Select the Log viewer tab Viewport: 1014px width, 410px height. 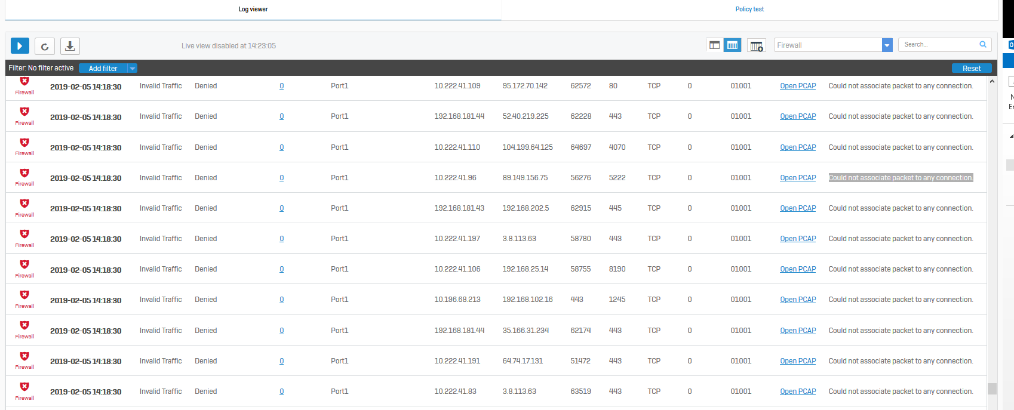(x=253, y=10)
